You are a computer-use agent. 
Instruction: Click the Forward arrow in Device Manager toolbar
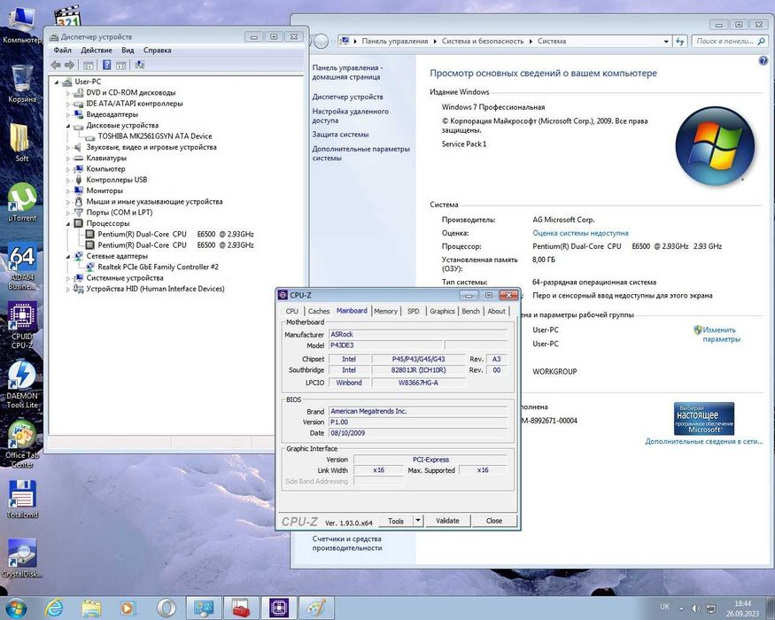[70, 65]
